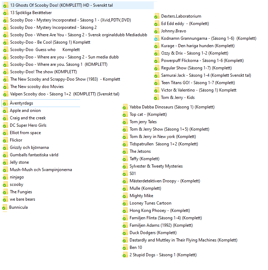
Task: Click the folder icon of 13 Spökliga Berättelser
Action: point(6,13)
